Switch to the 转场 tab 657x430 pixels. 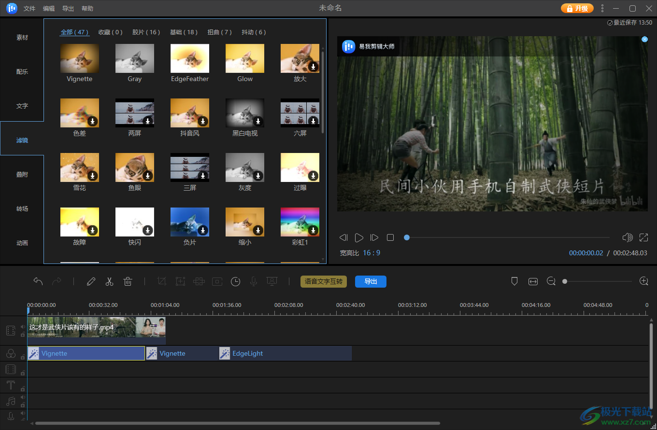point(22,208)
